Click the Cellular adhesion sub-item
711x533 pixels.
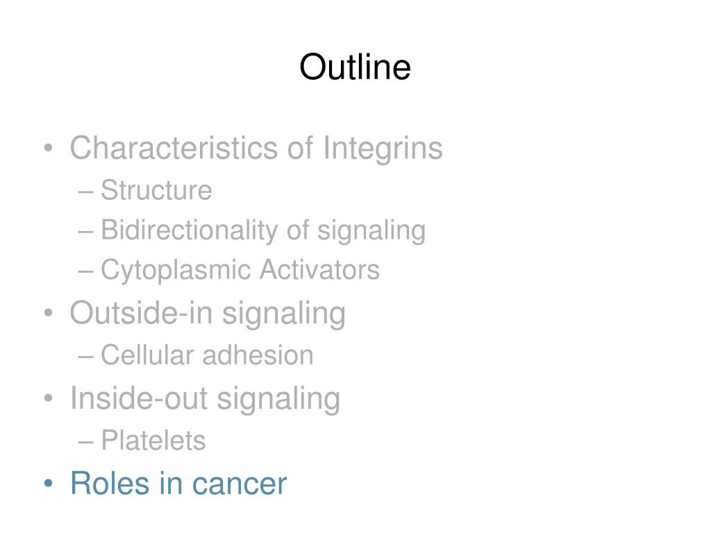(x=207, y=355)
